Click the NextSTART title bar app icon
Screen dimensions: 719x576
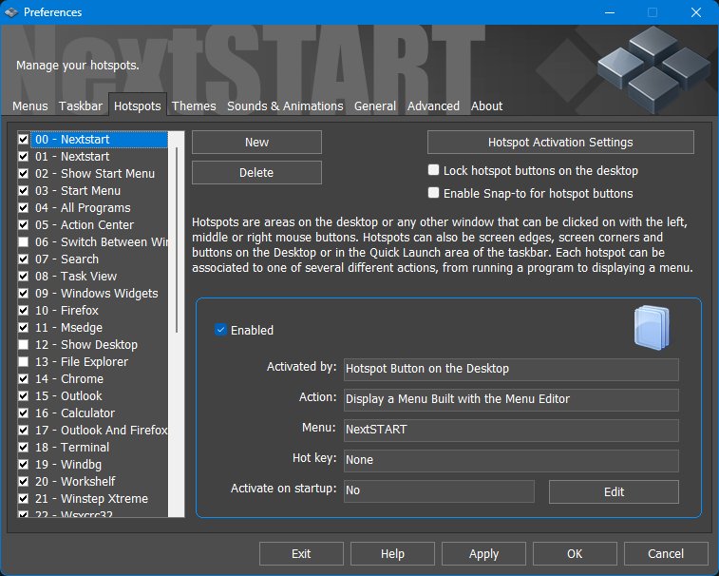(x=11, y=12)
